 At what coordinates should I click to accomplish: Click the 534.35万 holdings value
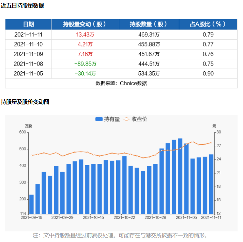pos(149,74)
